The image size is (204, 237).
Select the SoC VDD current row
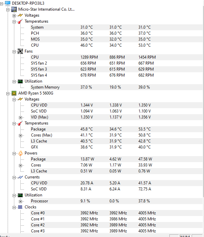pyautogui.click(x=116, y=189)
